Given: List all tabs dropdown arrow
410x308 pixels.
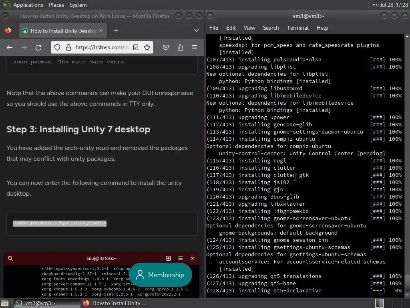Looking at the screenshot, I should [x=196, y=30].
